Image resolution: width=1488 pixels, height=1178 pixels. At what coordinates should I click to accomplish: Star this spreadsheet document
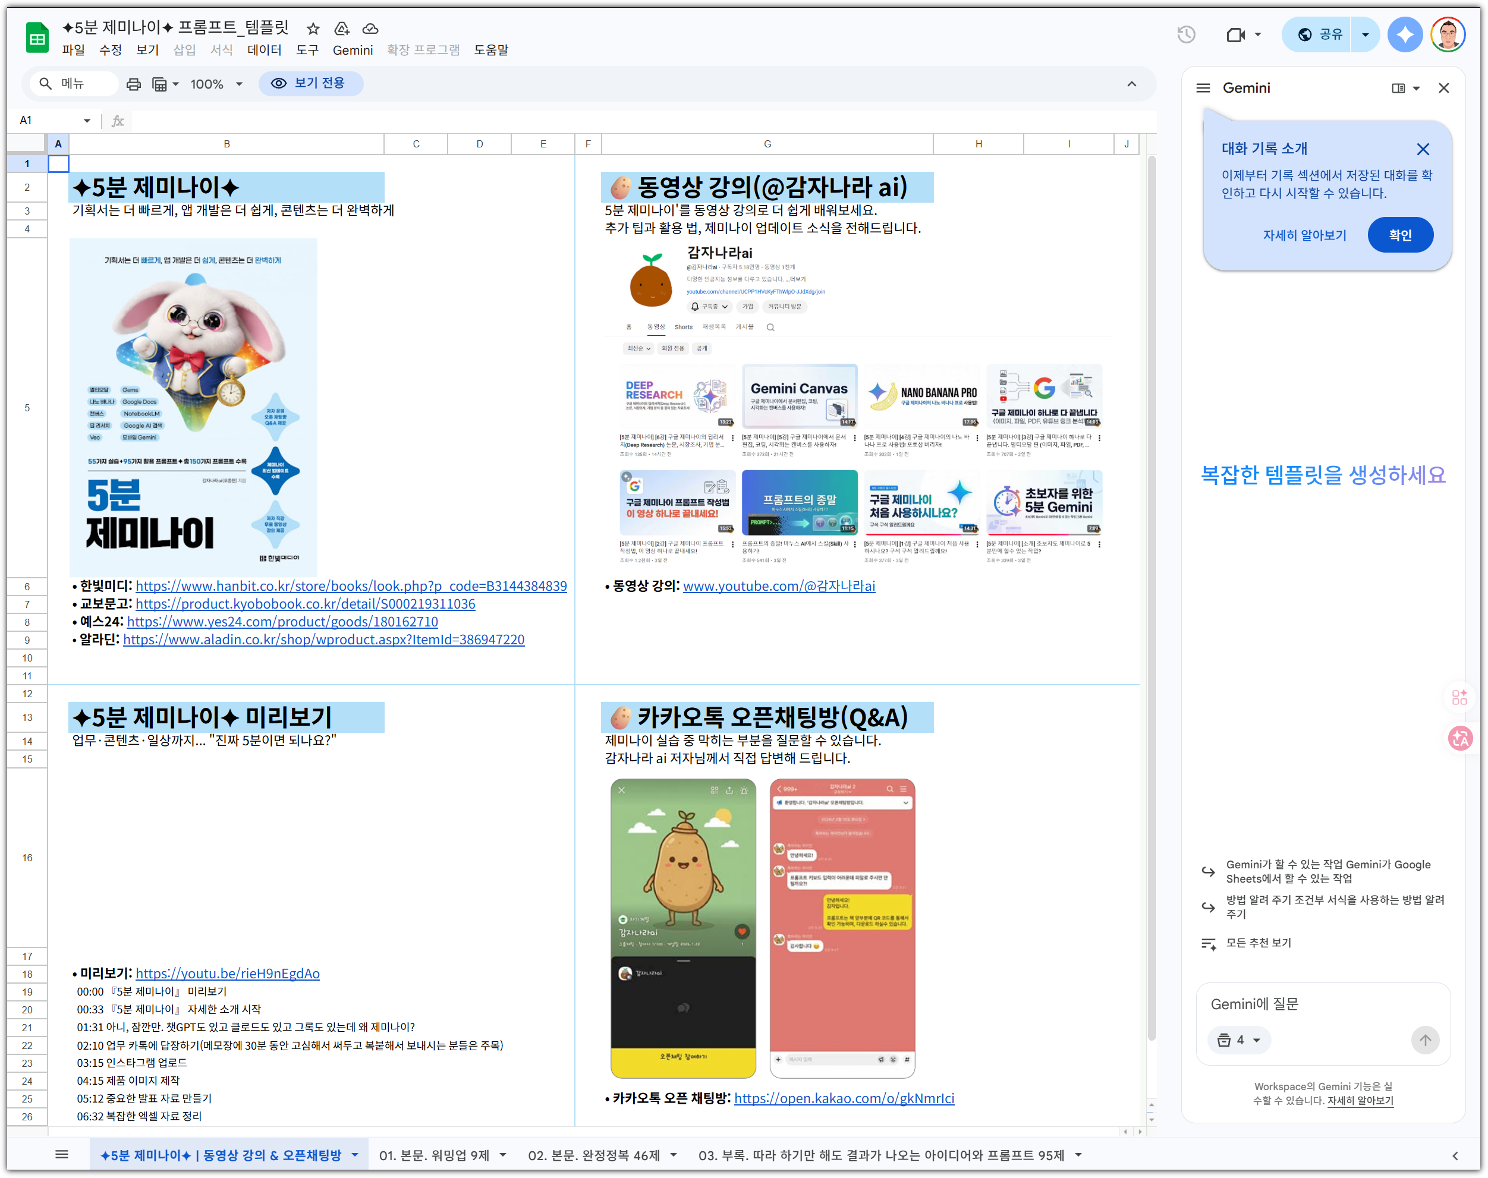[x=313, y=29]
